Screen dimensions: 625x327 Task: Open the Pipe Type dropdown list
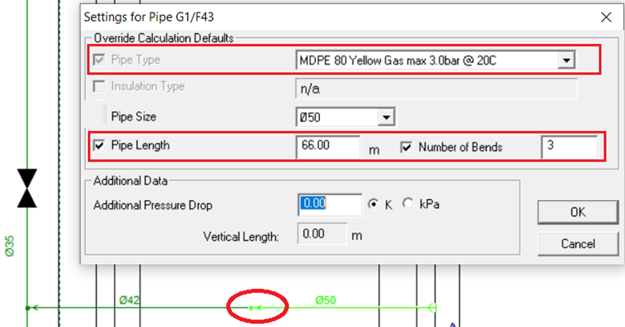(566, 61)
